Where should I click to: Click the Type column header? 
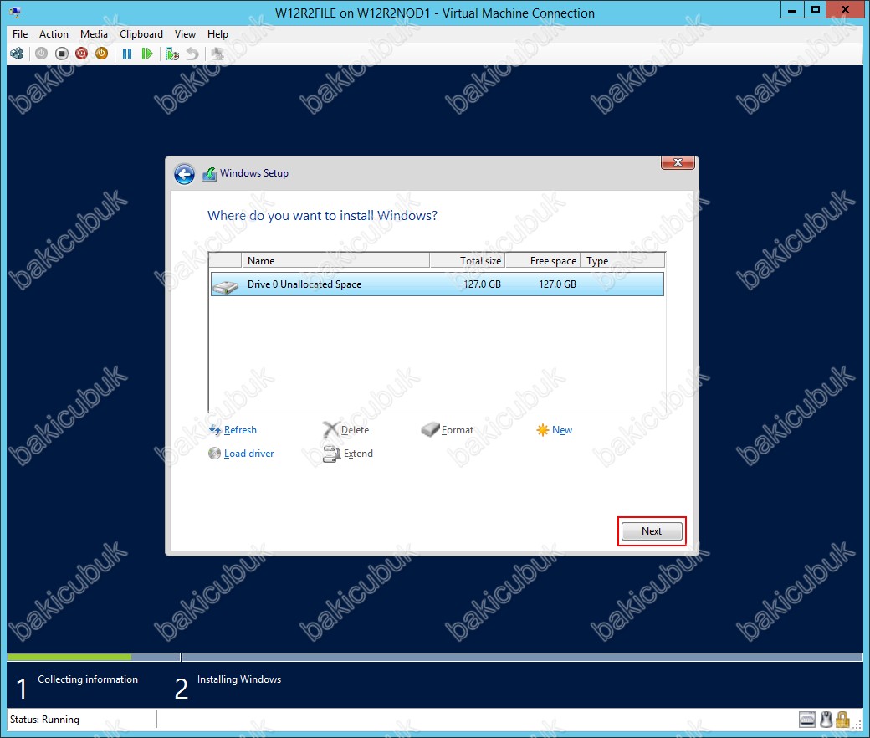[x=623, y=260]
